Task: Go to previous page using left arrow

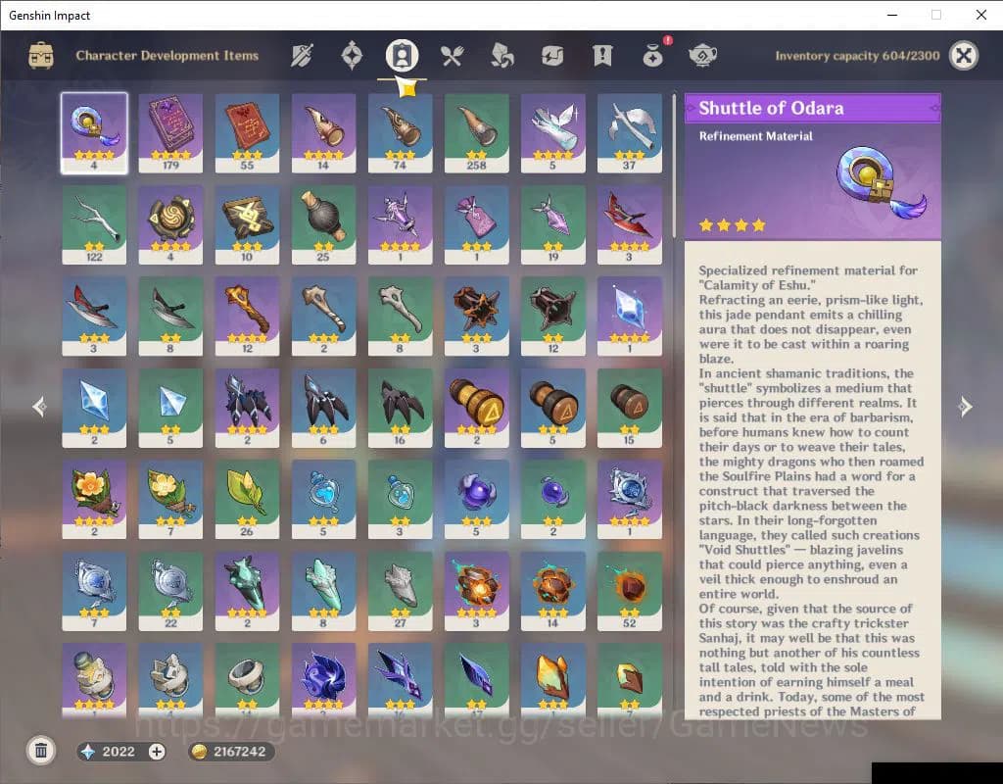Action: point(38,407)
